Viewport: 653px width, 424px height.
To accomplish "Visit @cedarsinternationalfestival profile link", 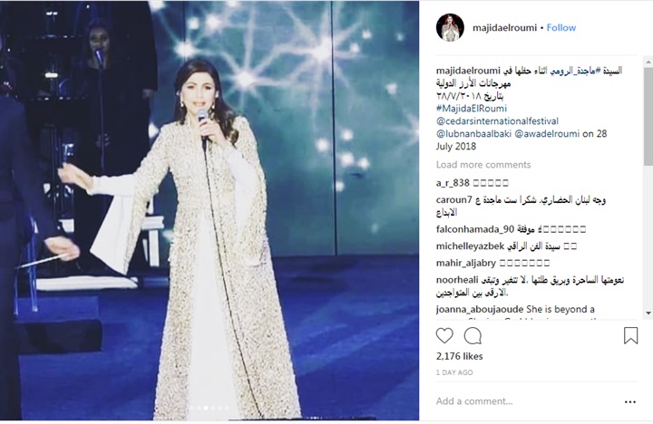I will [x=497, y=121].
